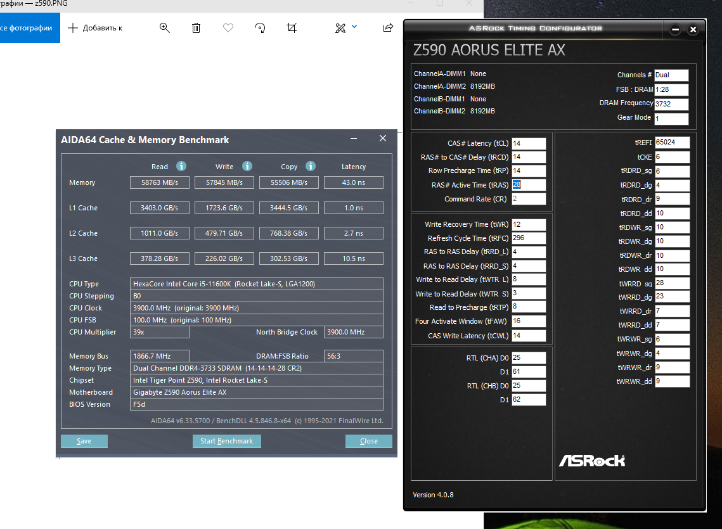
Task: Minimize the AIDA64 benchmark window
Action: pyautogui.click(x=354, y=138)
